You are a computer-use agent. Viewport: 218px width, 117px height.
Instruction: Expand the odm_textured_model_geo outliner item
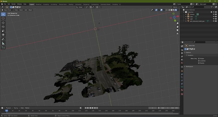pos(186,21)
